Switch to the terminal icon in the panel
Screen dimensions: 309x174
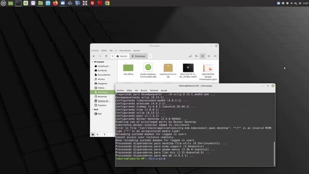pos(18,3)
